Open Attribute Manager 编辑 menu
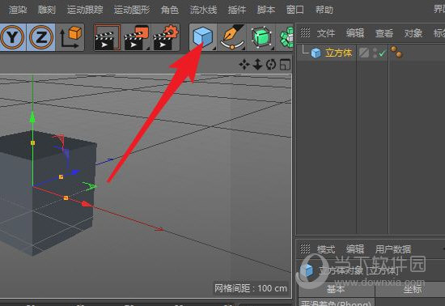 (x=355, y=249)
